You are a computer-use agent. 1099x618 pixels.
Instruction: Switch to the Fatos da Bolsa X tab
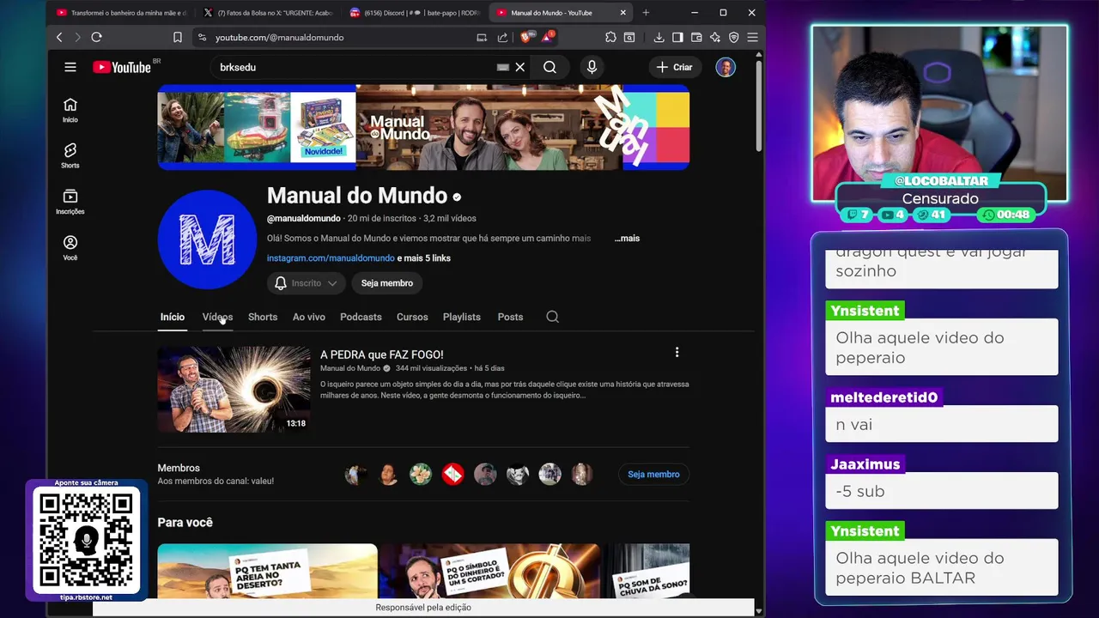click(x=268, y=13)
